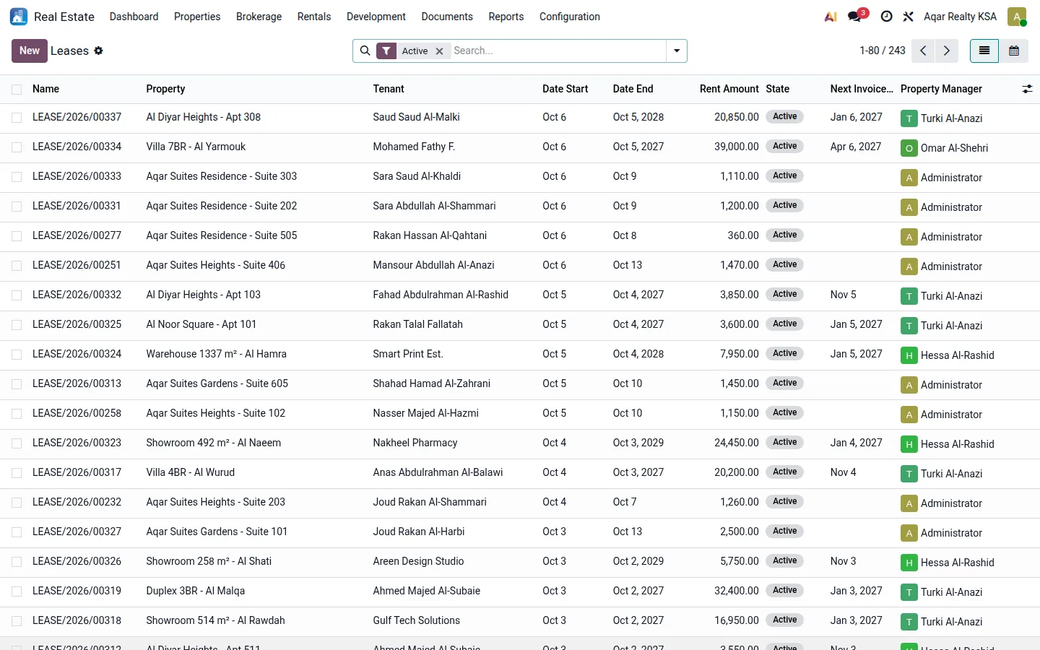The height and width of the screenshot is (650, 1040).
Task: Focus the Search input field
Action: (558, 51)
